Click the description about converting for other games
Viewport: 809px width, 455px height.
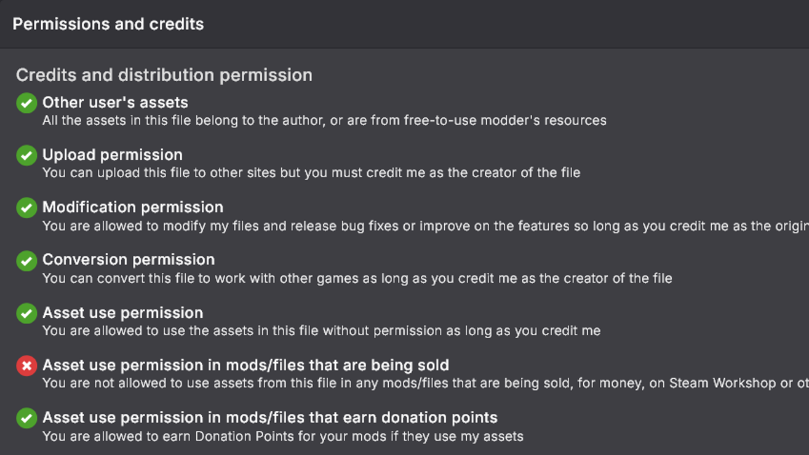357,278
